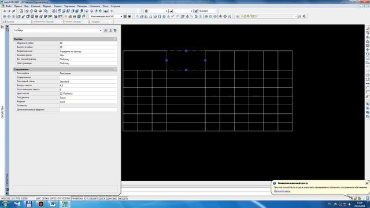Collapse the Содержимое properties section
The image size is (370, 208).
click(115, 69)
